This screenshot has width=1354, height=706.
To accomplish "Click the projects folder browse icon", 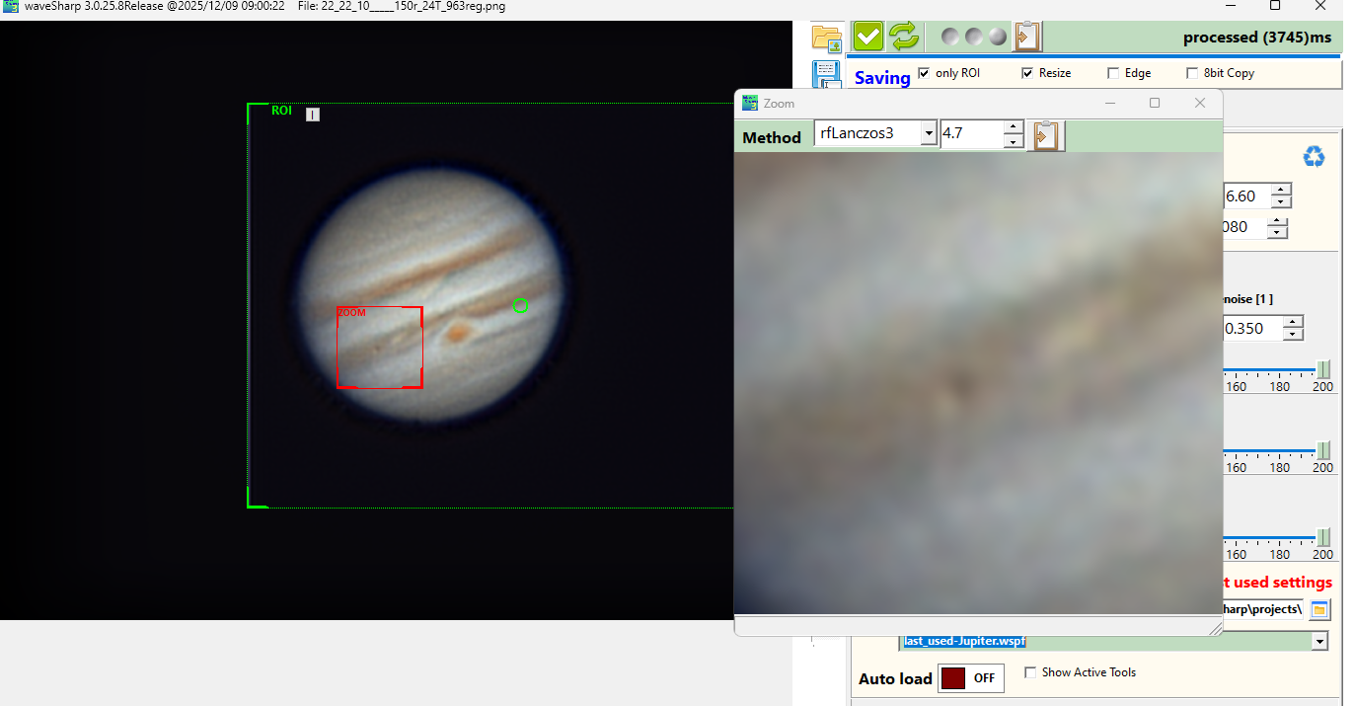I will coord(1319,609).
